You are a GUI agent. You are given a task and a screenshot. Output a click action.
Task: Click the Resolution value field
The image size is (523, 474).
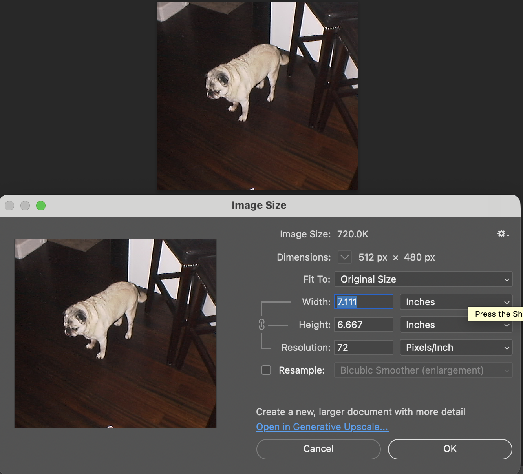[x=363, y=347]
